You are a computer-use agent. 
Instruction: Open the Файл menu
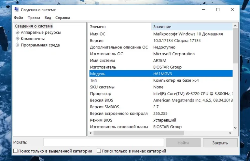(19, 18)
